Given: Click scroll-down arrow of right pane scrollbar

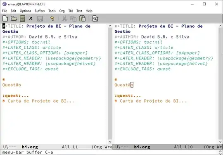Looking at the screenshot, I should [220, 142].
